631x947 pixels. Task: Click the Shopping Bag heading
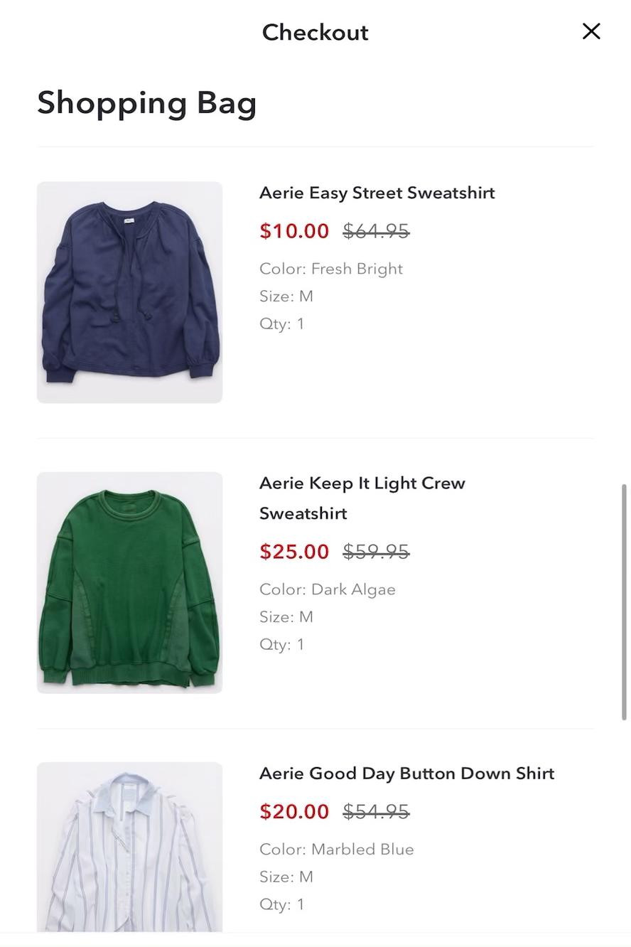pyautogui.click(x=146, y=102)
